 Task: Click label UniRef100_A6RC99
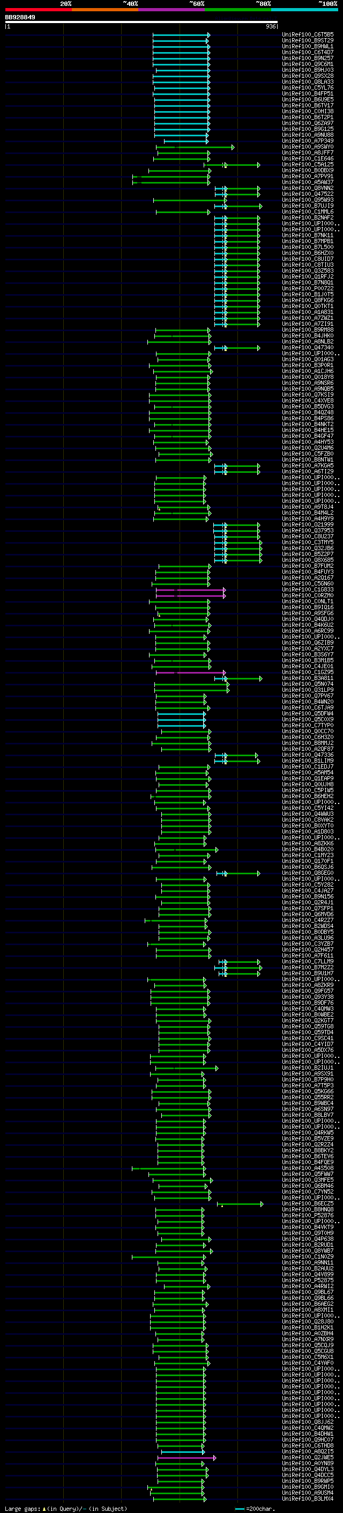(308, 631)
